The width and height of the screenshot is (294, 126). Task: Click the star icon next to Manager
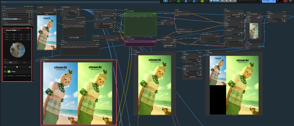pos(223,1)
